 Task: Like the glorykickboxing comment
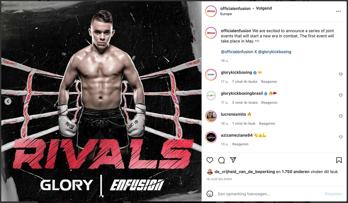point(341,74)
